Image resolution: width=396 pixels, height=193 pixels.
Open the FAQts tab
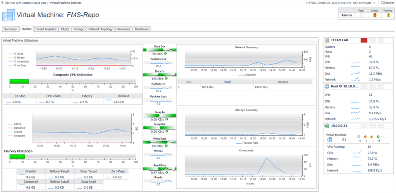(65, 29)
